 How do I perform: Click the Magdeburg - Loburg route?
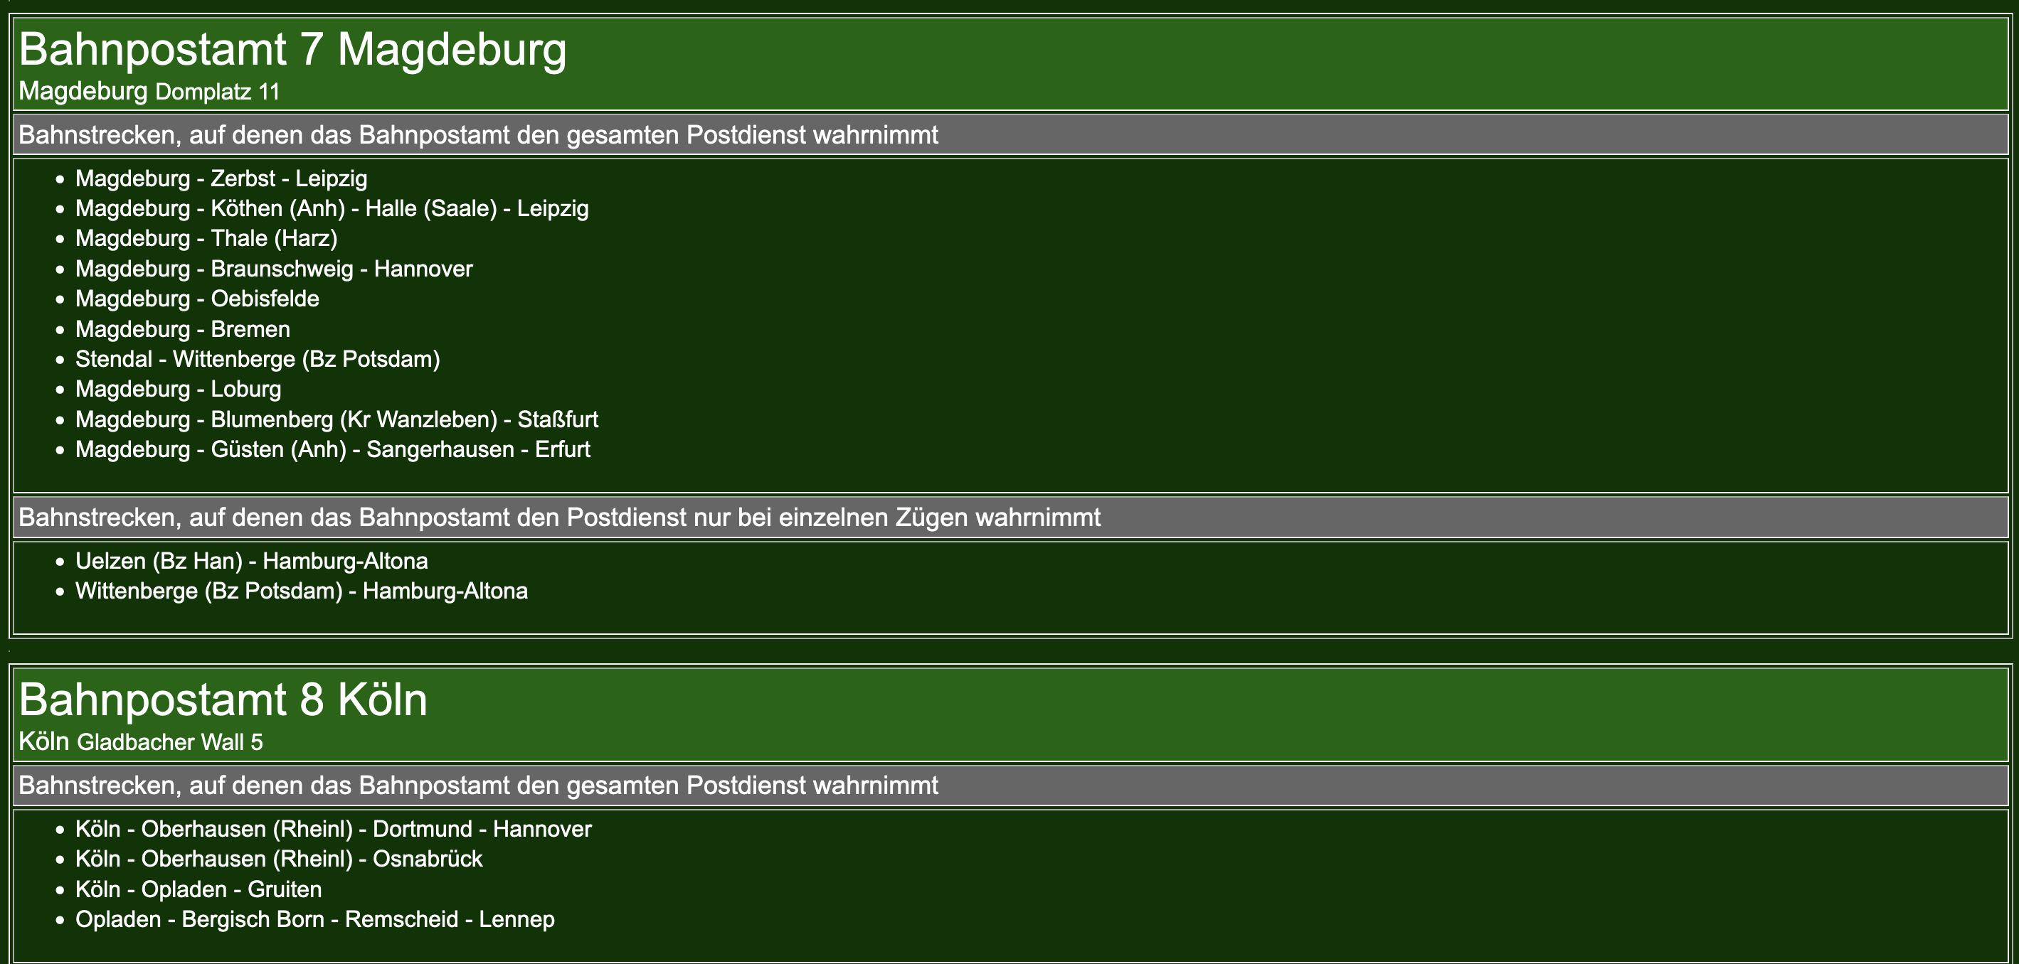pos(178,388)
